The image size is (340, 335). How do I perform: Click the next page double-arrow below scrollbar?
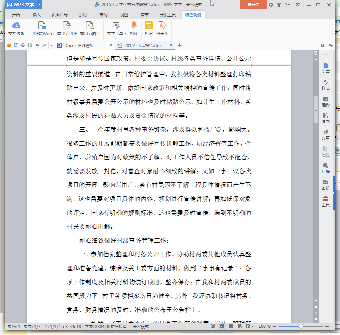coord(316,319)
